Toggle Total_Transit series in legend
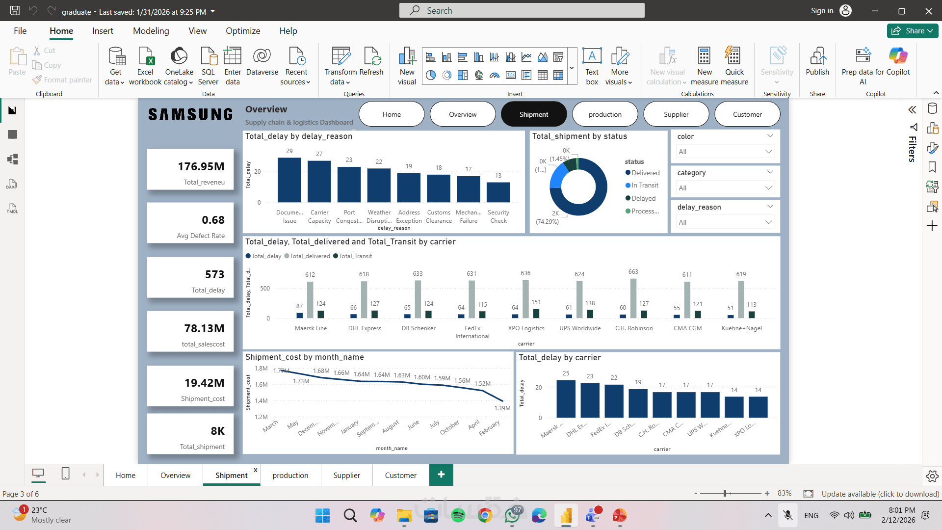Image resolution: width=942 pixels, height=530 pixels. [x=355, y=256]
